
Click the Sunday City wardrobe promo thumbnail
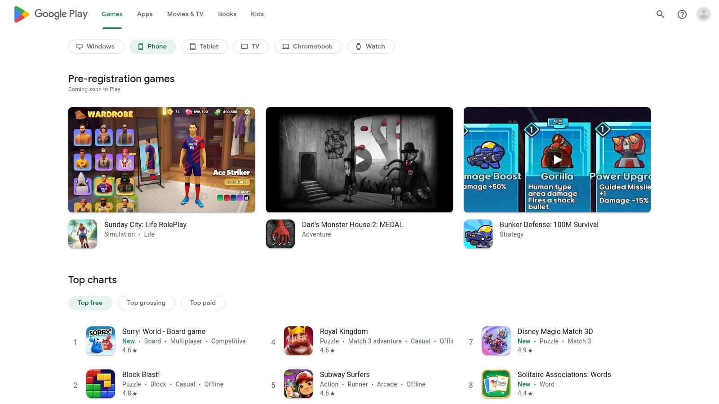(x=161, y=160)
